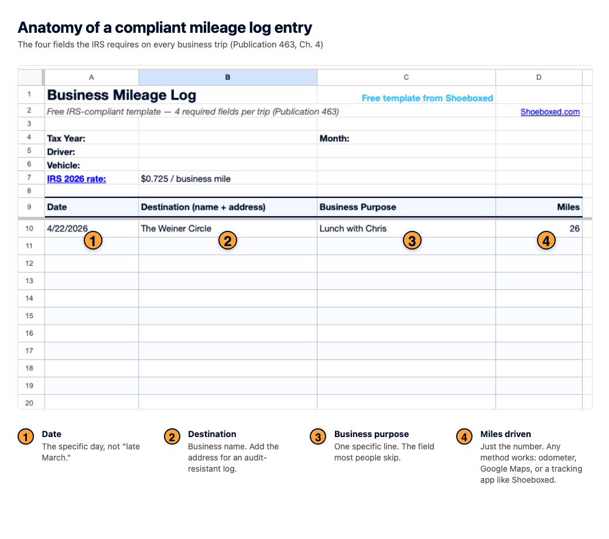
Task: Select The Weiner Circle cell
Action: [228, 228]
